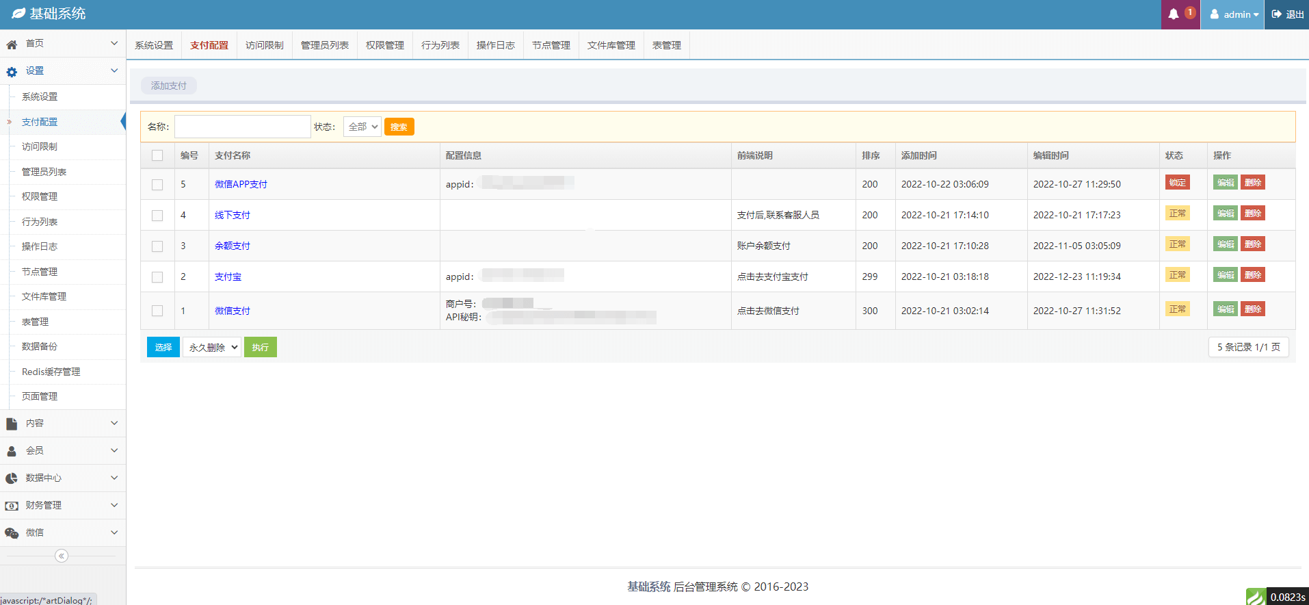Click the settings gear icon in sidebar
This screenshot has height=605, width=1309.
[12, 71]
